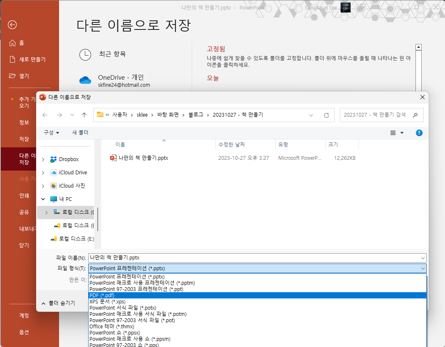Open 공유 share option in sidebar
445x347 pixels.
[x=24, y=212]
